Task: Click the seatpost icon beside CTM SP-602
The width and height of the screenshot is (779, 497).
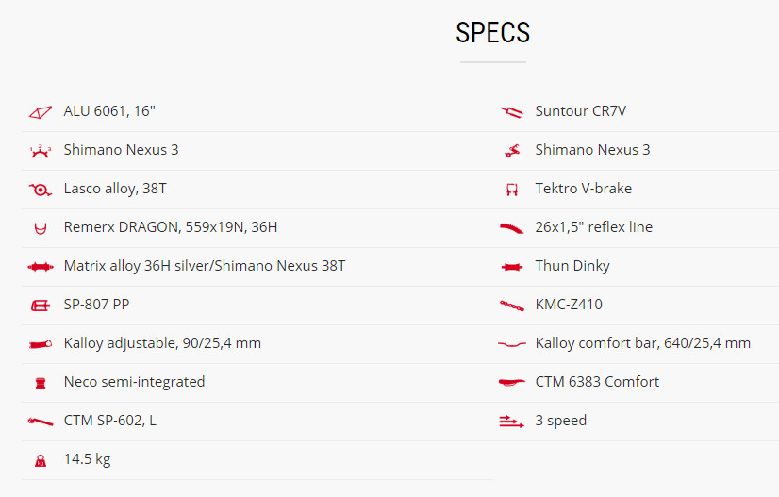Action: coord(41,422)
